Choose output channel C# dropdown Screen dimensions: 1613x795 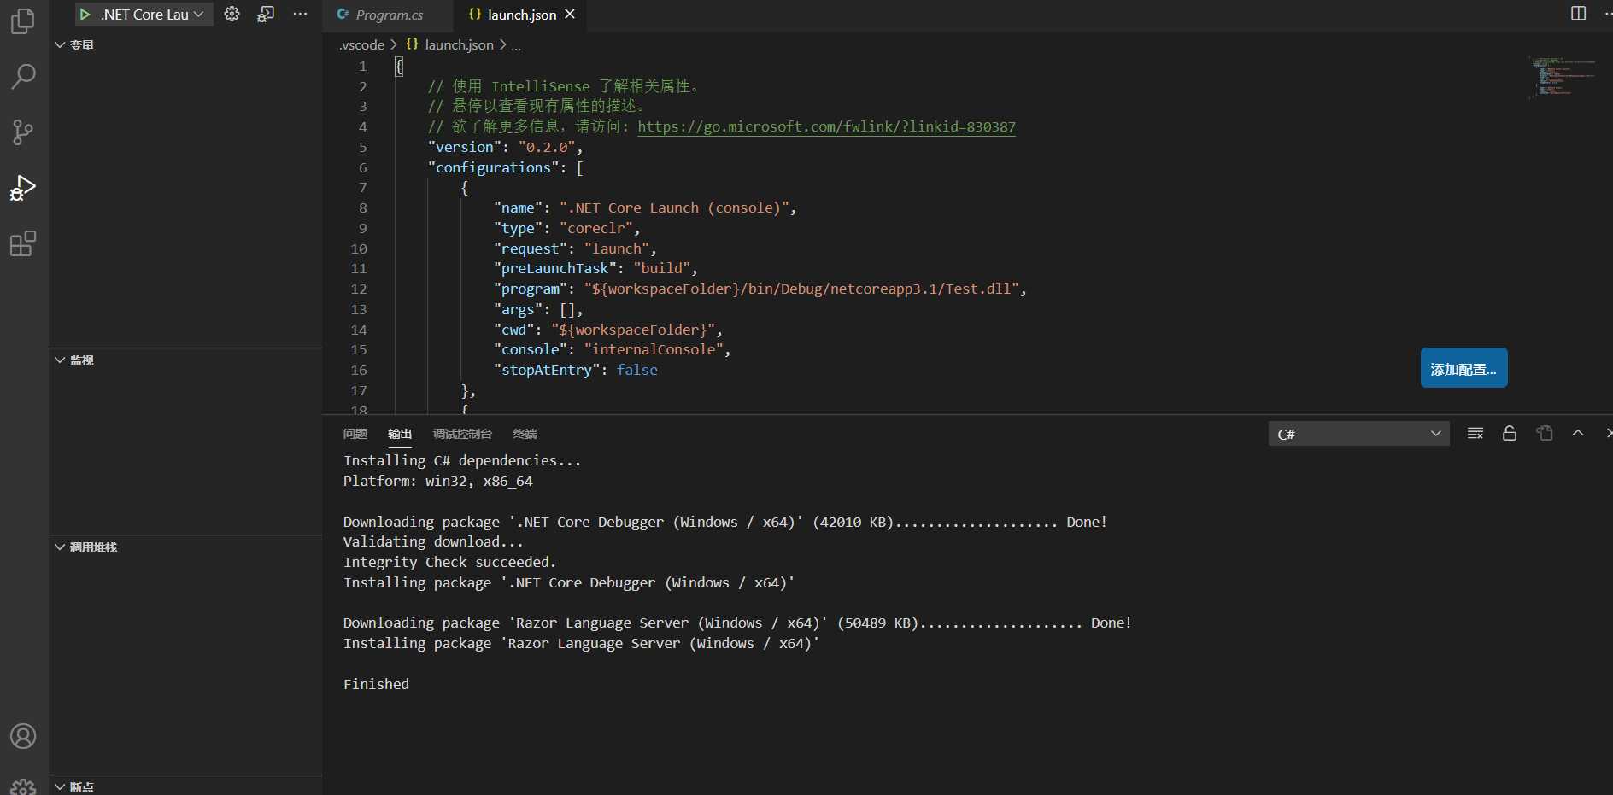click(x=1358, y=434)
